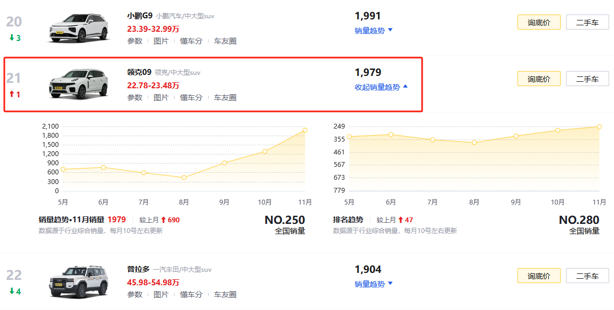
Task: Click price 23.39-32.99万
Action: [x=153, y=29]
